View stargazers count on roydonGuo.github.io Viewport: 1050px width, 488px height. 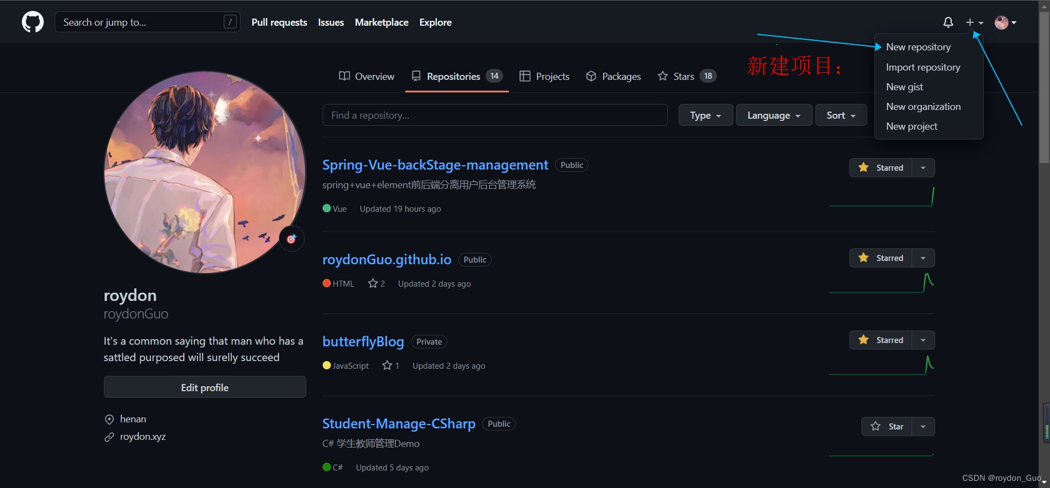pos(377,283)
